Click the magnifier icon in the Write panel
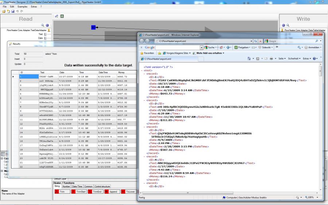This screenshot has width=328, height=205. pos(288,25)
